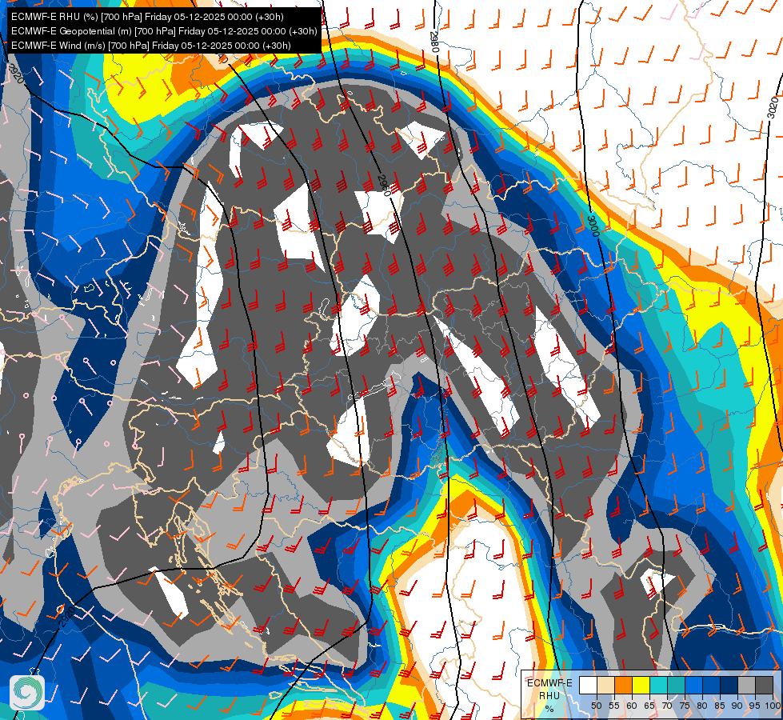The height and width of the screenshot is (720, 783).
Task: Click the 3020 geopotential contour label
Action: pyautogui.click(x=773, y=107)
